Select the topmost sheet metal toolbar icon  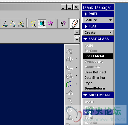click(x=69, y=51)
